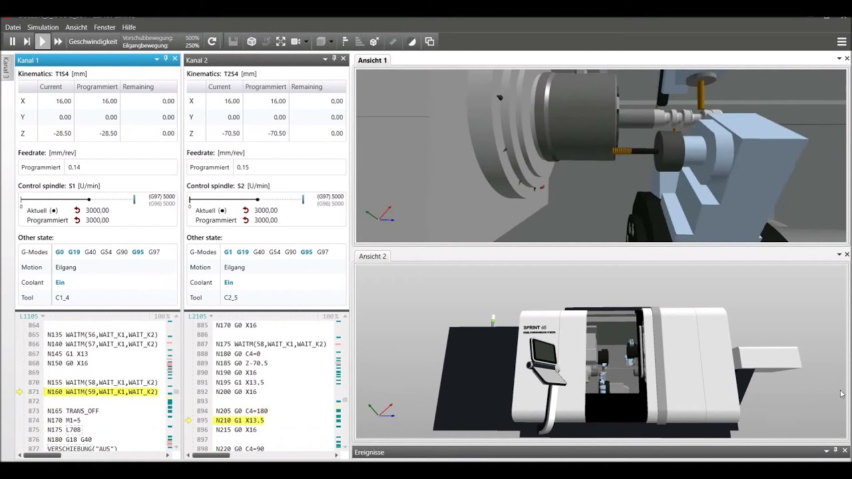The image size is (852, 479).
Task: Open the hamburger menu at top right
Action: click(x=841, y=41)
